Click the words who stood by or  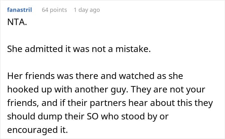click(135, 116)
